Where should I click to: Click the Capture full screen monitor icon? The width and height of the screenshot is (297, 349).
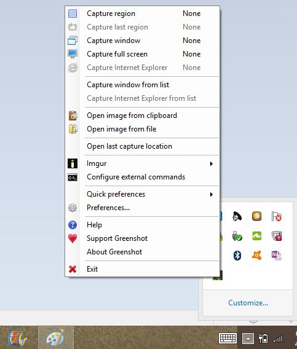coord(73,54)
